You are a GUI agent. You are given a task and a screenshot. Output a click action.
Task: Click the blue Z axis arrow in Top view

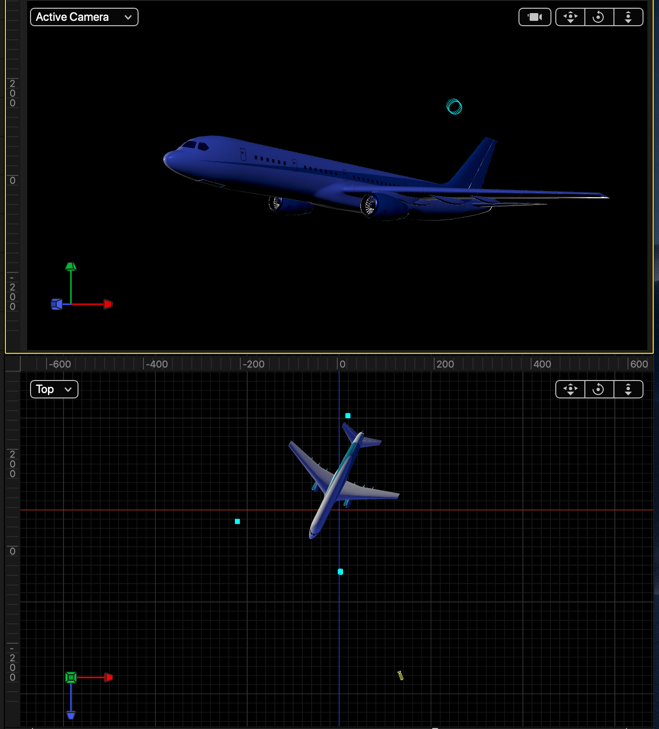point(71,715)
